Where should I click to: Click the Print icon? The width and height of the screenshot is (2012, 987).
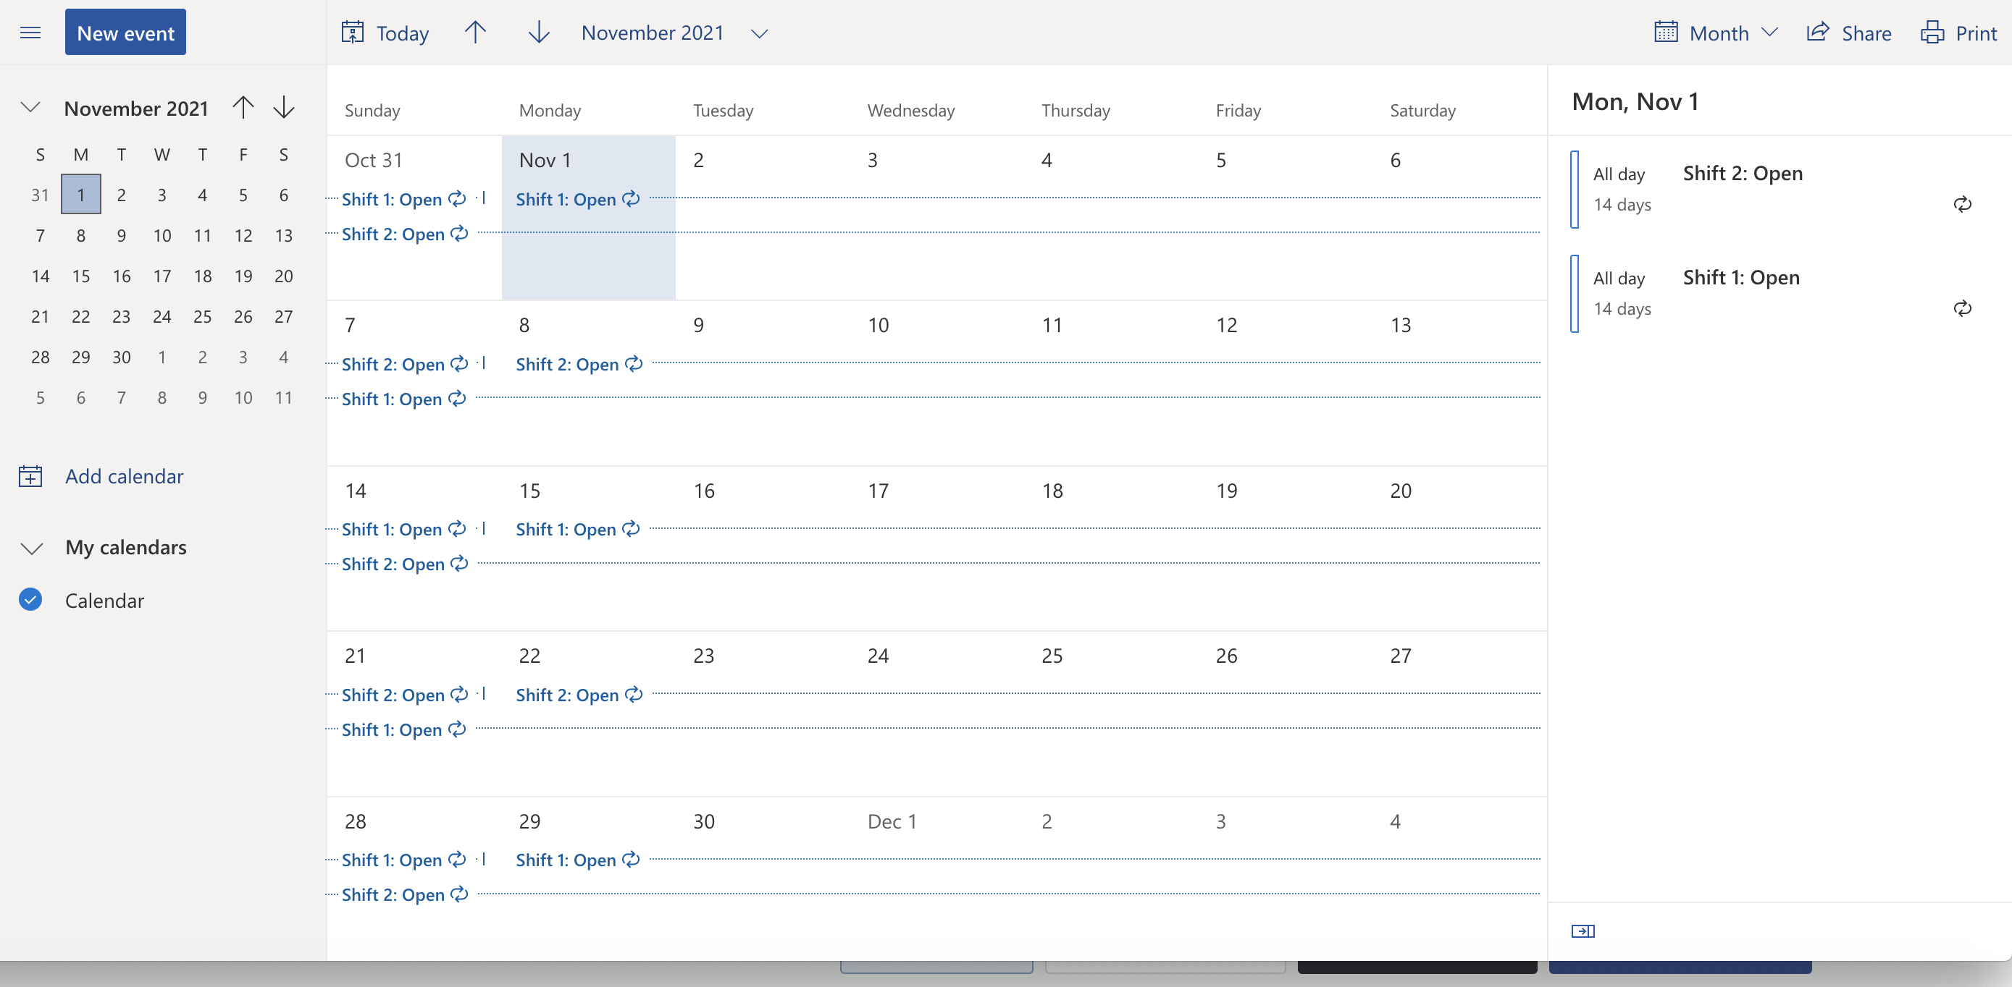[x=1932, y=33]
